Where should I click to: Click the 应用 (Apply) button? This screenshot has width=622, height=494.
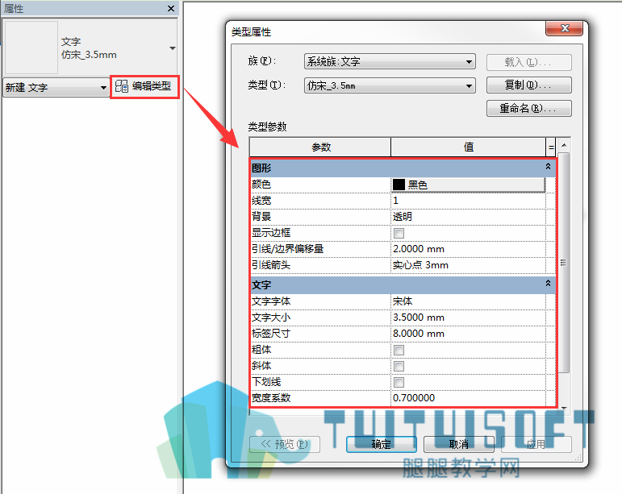536,445
